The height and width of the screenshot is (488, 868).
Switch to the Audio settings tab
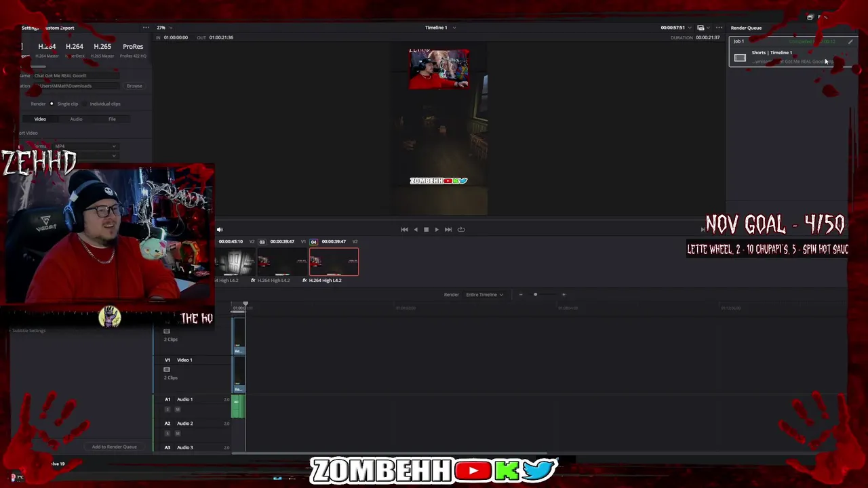76,119
